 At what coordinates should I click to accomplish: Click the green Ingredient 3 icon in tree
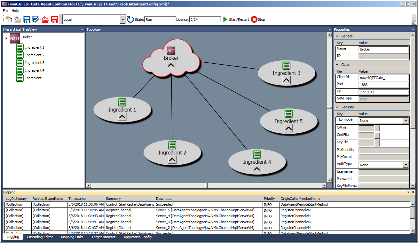20,63
